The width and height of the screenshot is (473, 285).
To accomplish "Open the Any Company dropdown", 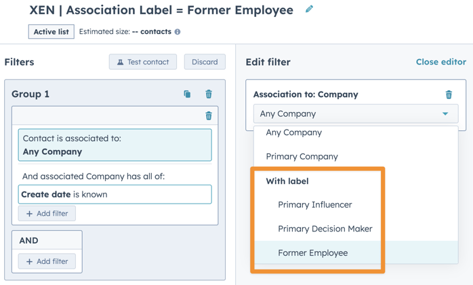I will tap(355, 114).
